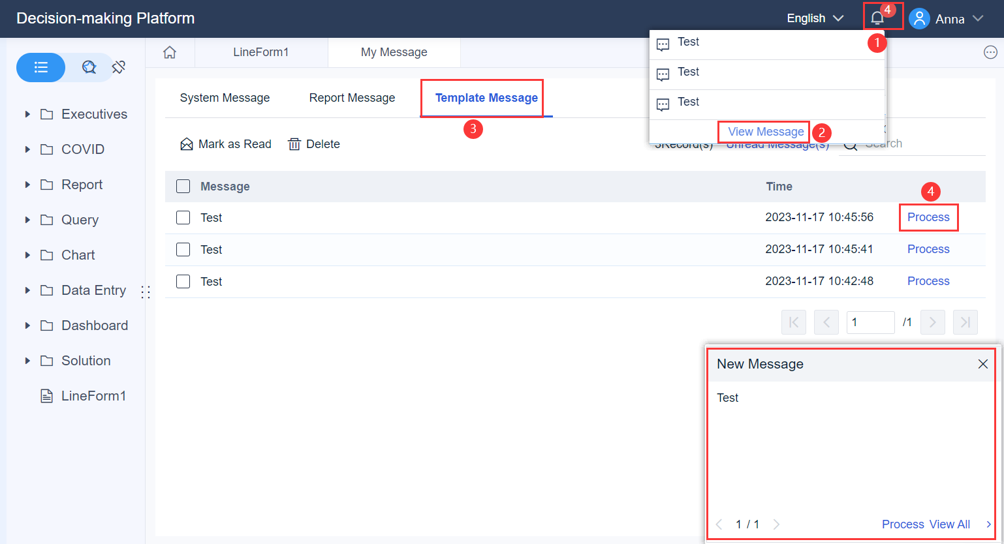1004x544 pixels.
Task: Click the home icon tab
Action: click(170, 52)
